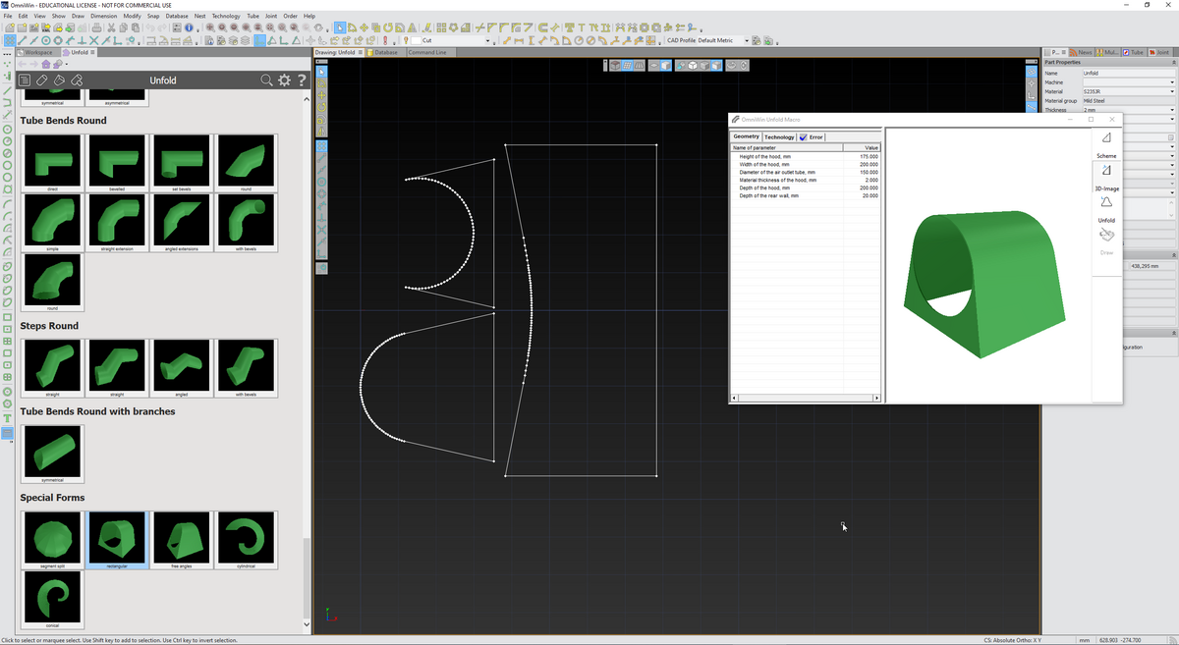Viewport: 1179px width, 645px height.
Task: Select the 'conical' spiral form thumbnail
Action: [52, 601]
